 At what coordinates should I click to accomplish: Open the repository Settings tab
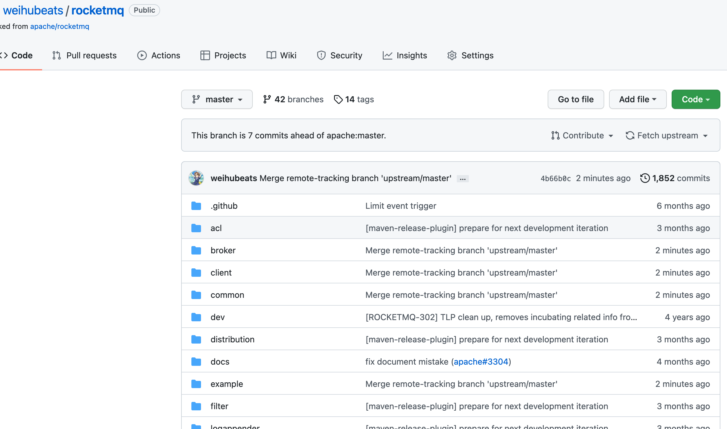click(470, 55)
